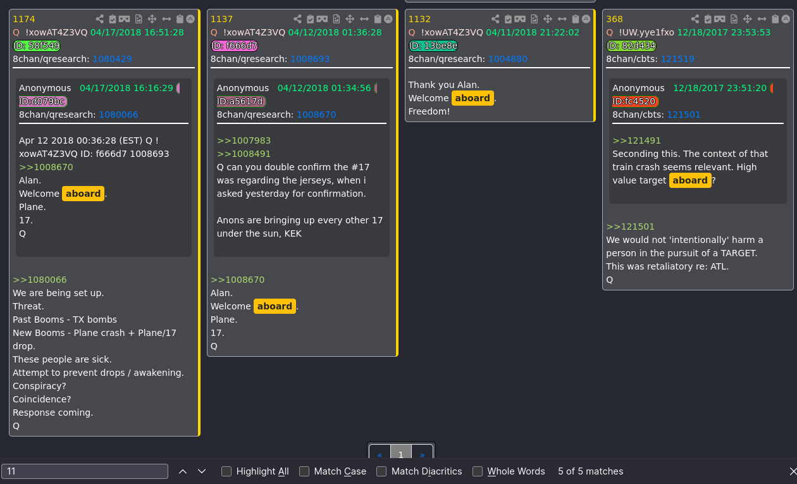Share post 368 using its share icon
This screenshot has height=484, width=797.
pos(695,19)
